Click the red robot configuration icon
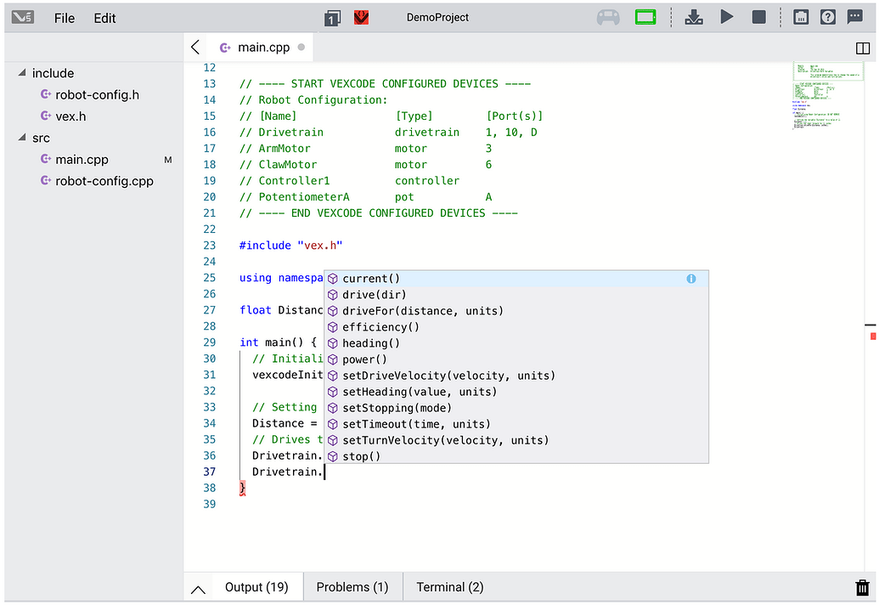 click(361, 17)
